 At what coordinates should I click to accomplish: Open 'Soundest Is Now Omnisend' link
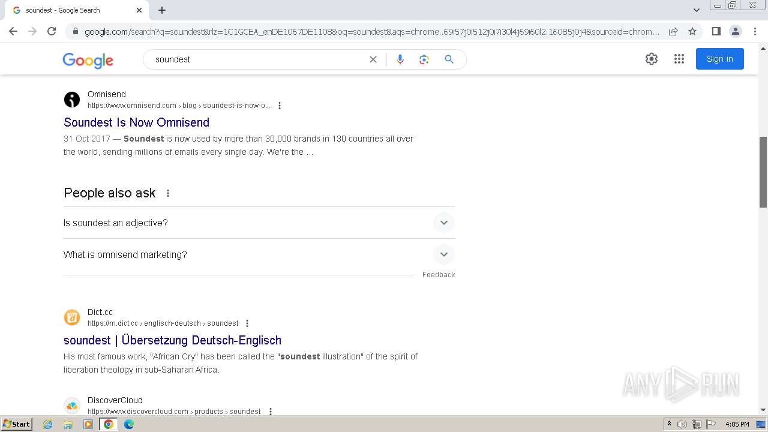point(137,122)
